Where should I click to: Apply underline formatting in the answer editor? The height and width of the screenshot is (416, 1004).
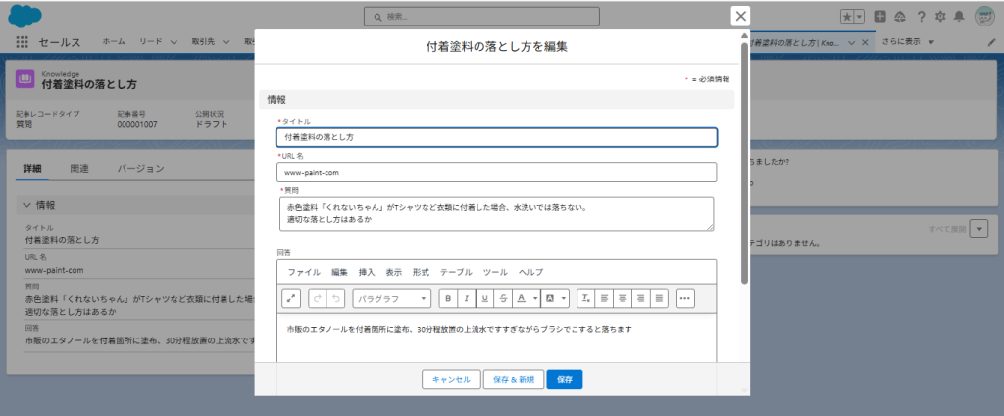484,298
